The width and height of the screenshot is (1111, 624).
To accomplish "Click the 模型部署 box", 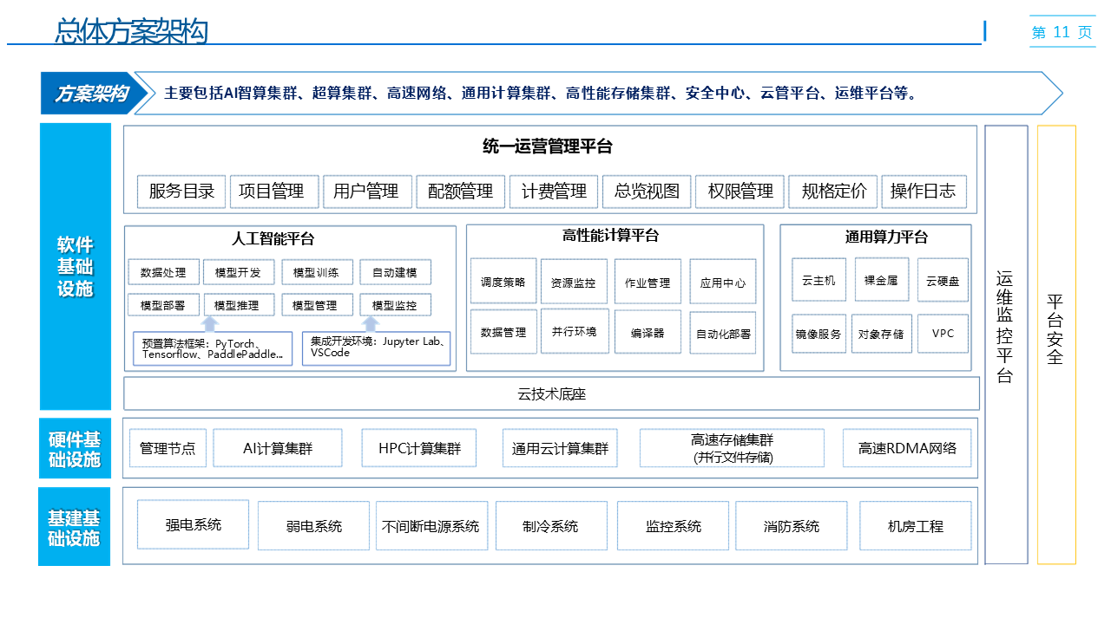I will click(x=163, y=305).
